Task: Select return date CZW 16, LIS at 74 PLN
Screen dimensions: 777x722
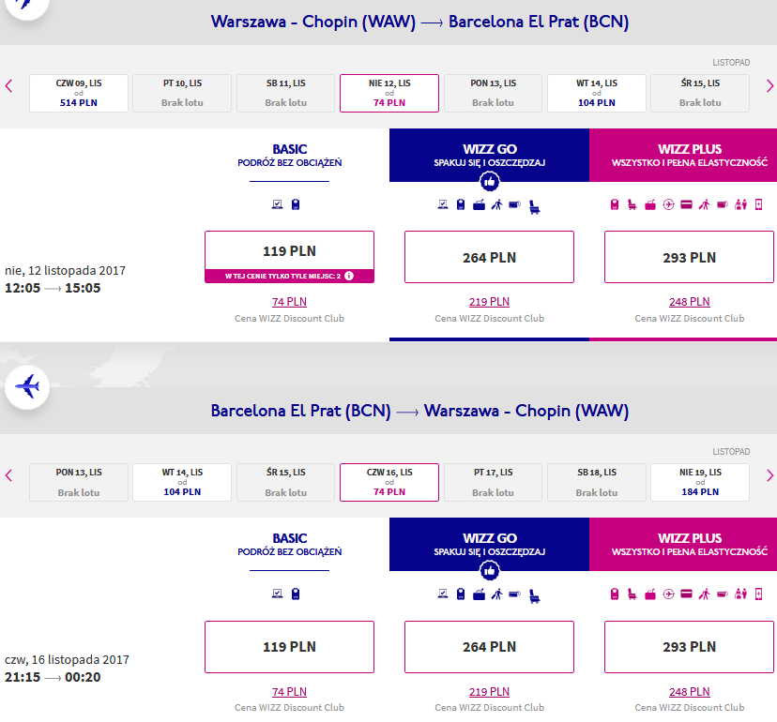Action: pos(389,482)
